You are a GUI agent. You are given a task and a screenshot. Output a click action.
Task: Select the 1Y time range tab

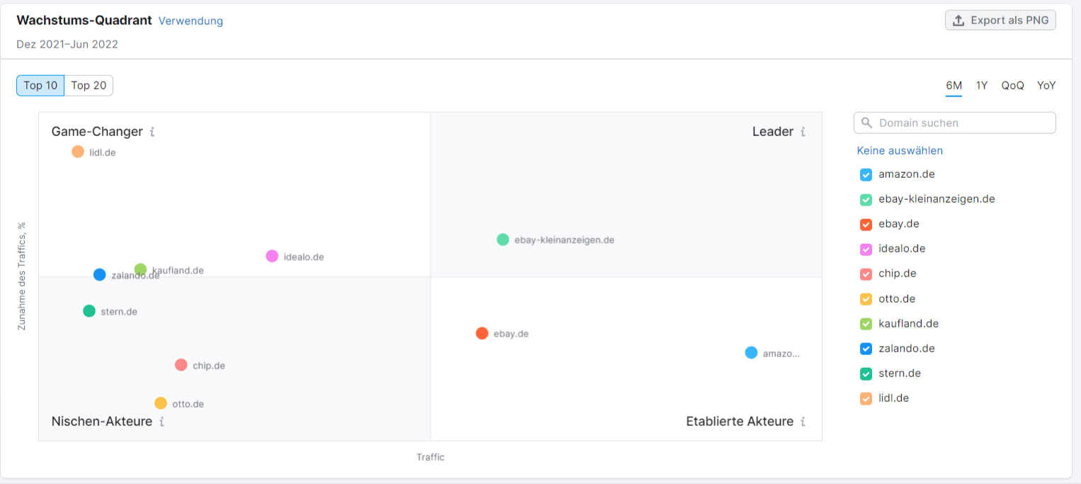pyautogui.click(x=982, y=85)
